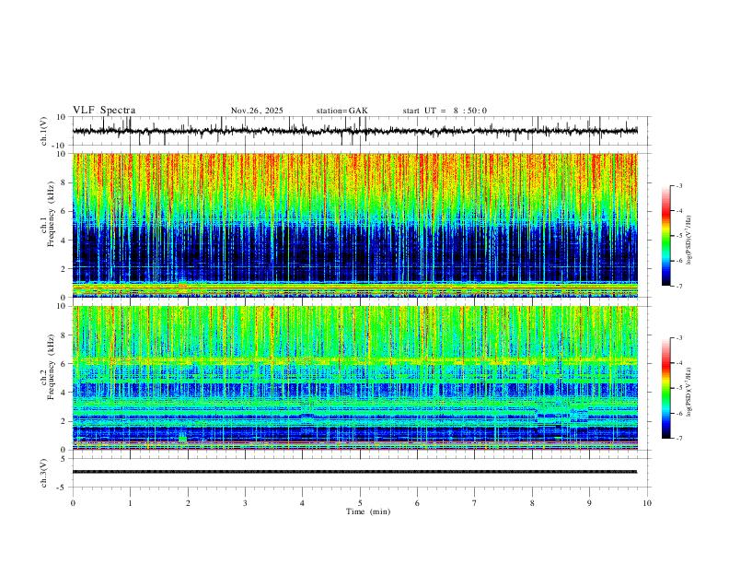Click the log(PSD) label beside ch.2 colorbar
This screenshot has height=564, width=729.
[x=688, y=392]
